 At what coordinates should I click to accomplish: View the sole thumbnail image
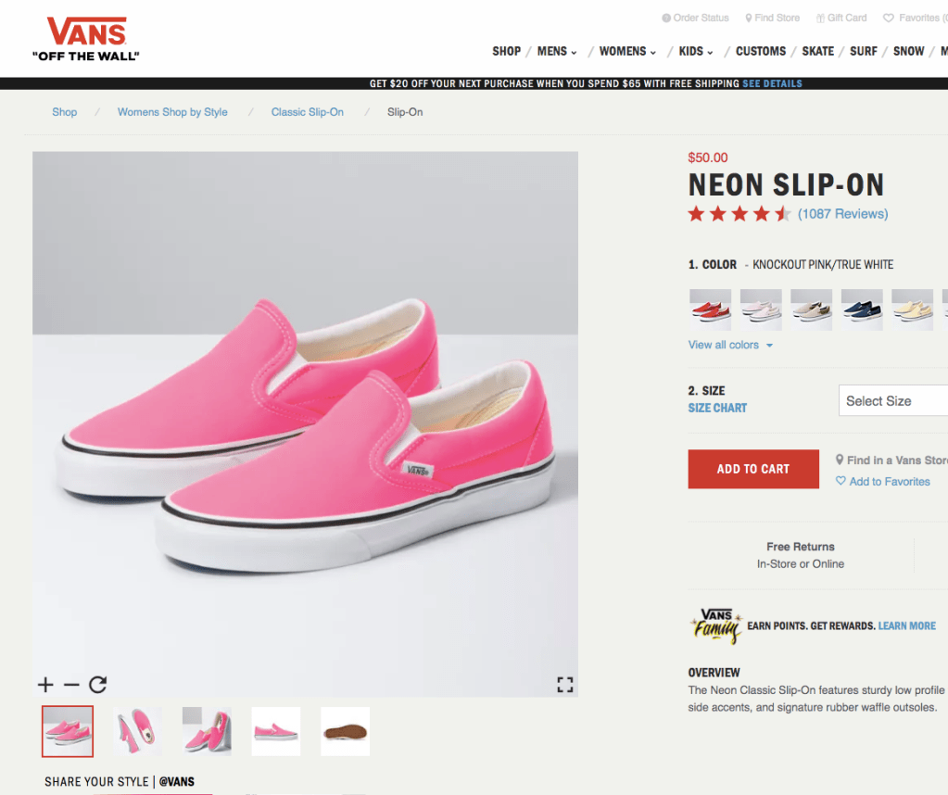pyautogui.click(x=345, y=731)
